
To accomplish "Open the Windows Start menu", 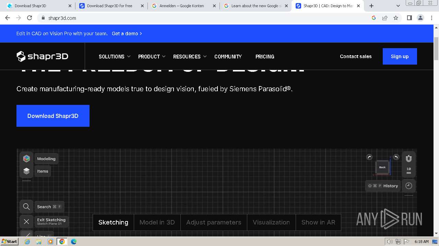I will point(10,241).
